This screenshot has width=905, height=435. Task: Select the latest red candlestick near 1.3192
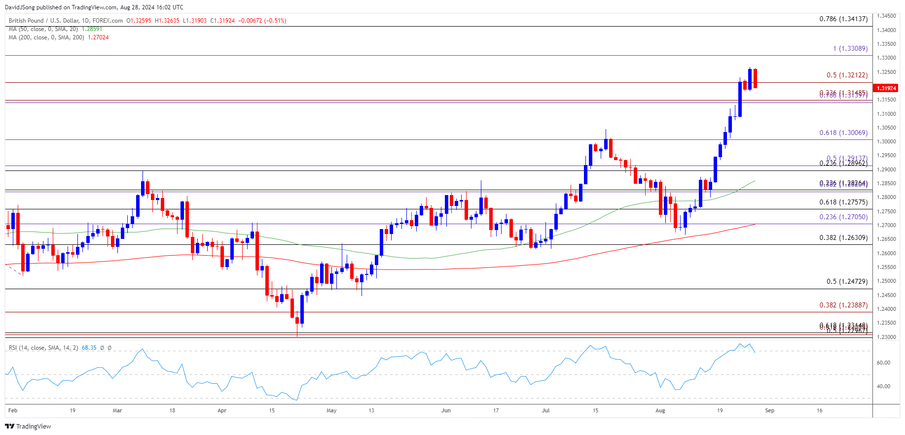click(x=755, y=78)
